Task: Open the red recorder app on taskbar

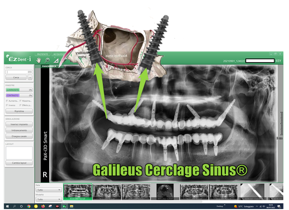Action: pyautogui.click(x=57, y=206)
